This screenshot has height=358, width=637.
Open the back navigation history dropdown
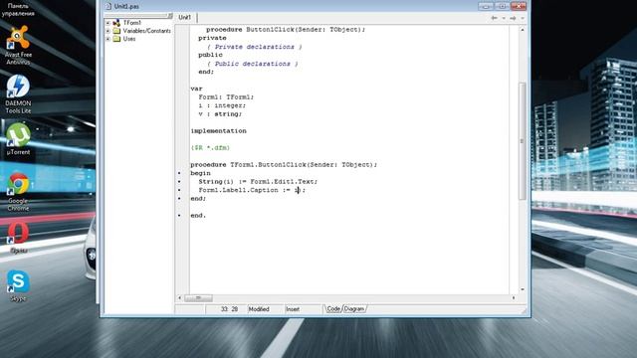click(x=504, y=18)
